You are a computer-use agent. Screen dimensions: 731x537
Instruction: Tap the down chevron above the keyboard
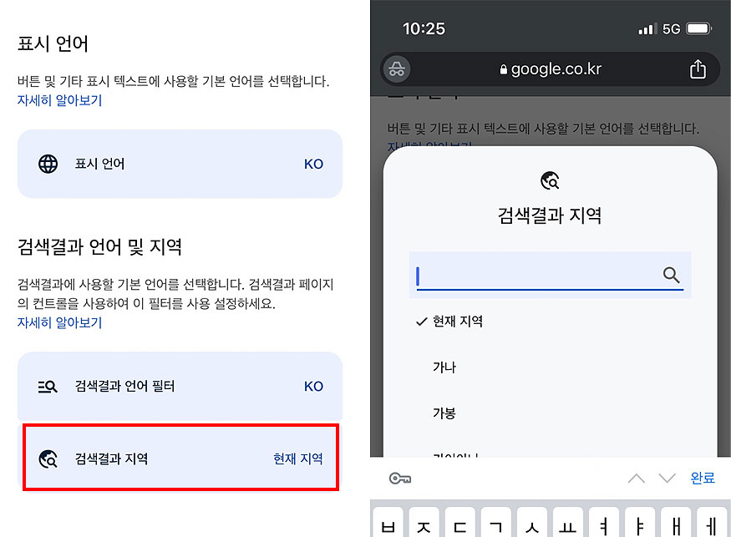pos(668,479)
